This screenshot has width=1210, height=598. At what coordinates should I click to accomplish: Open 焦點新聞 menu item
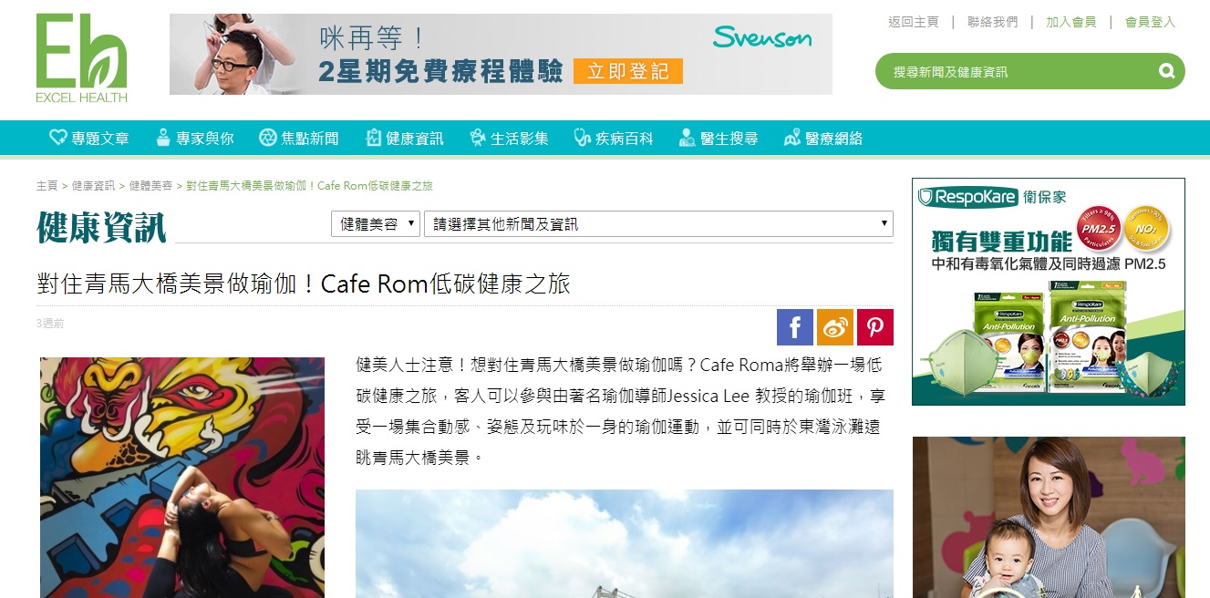coord(298,139)
